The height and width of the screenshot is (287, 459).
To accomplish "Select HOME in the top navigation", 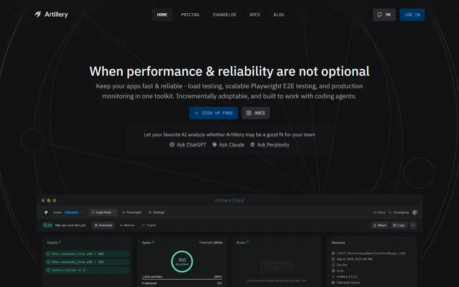I will (162, 15).
